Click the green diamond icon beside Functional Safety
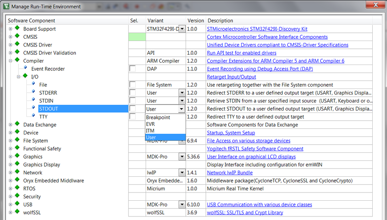This screenshot has width=387, height=220. (17, 148)
